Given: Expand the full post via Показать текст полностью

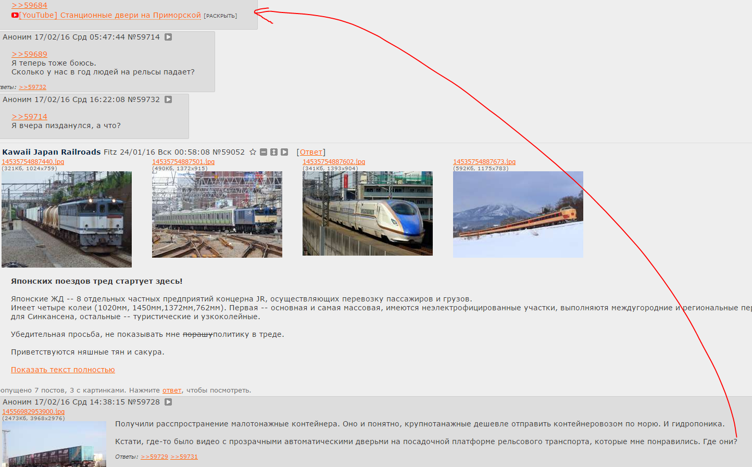Looking at the screenshot, I should [x=63, y=370].
